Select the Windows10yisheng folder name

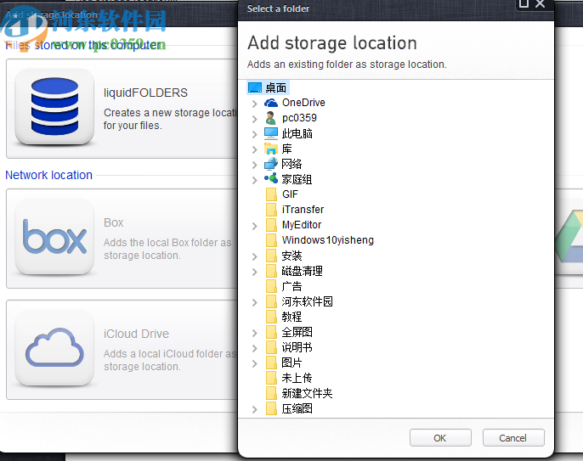327,240
